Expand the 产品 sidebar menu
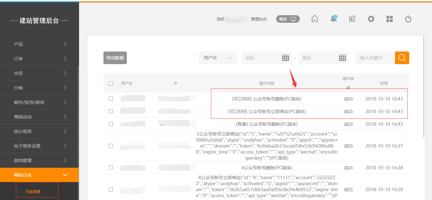This screenshot has height=200, width=432. pos(39,44)
